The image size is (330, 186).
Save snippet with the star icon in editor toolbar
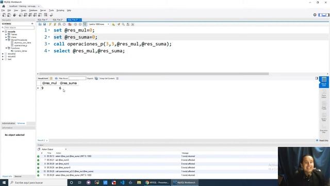[x=113, y=24]
